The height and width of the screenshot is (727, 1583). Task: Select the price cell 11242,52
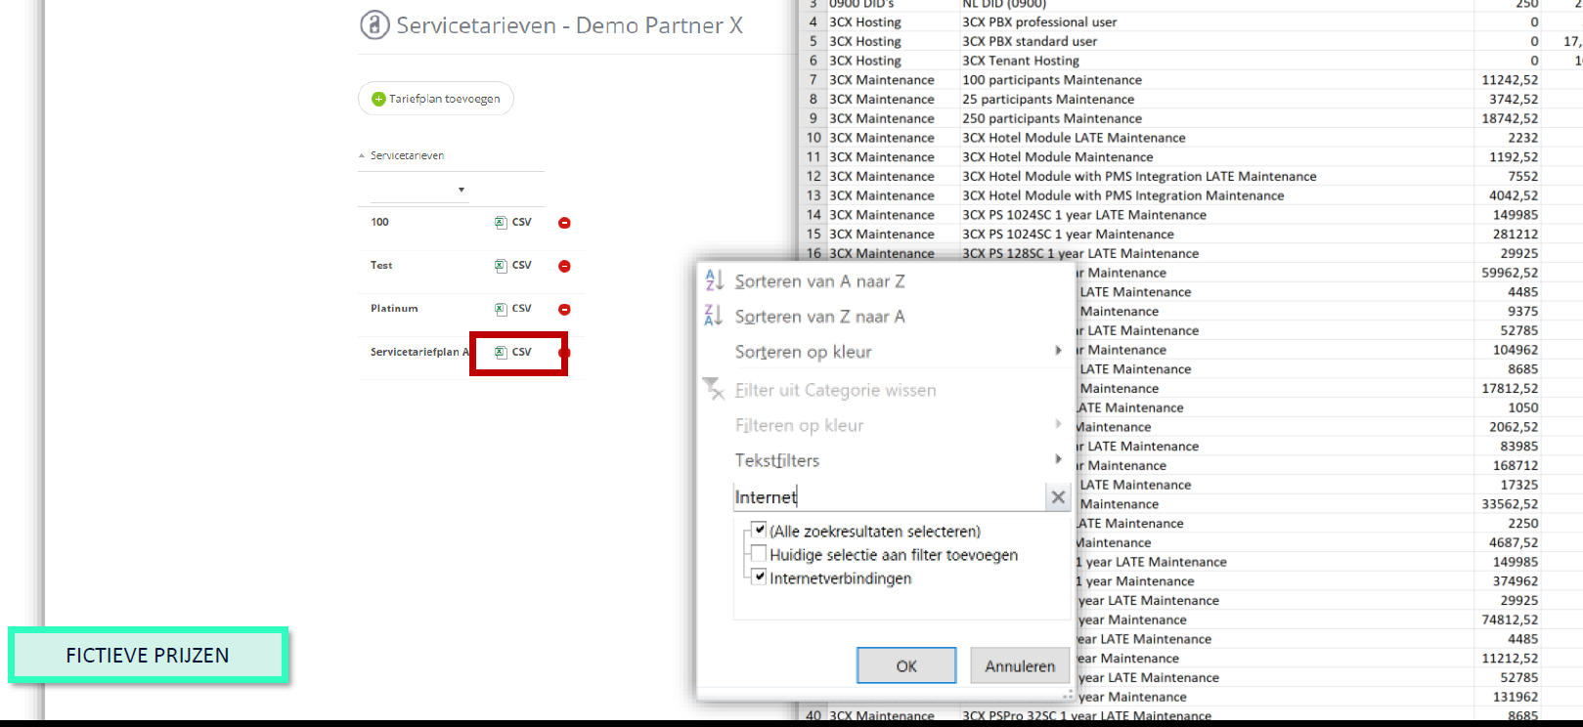[1510, 80]
